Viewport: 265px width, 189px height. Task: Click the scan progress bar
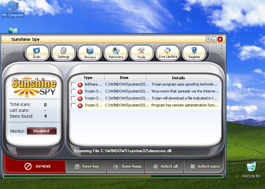(113, 176)
